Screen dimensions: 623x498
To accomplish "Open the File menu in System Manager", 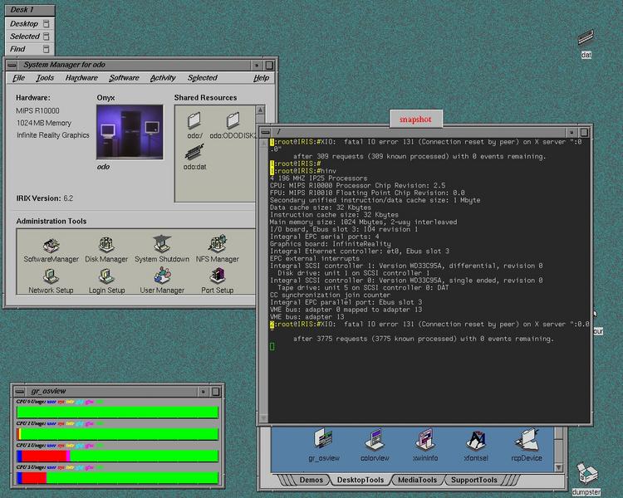I will tap(18, 78).
